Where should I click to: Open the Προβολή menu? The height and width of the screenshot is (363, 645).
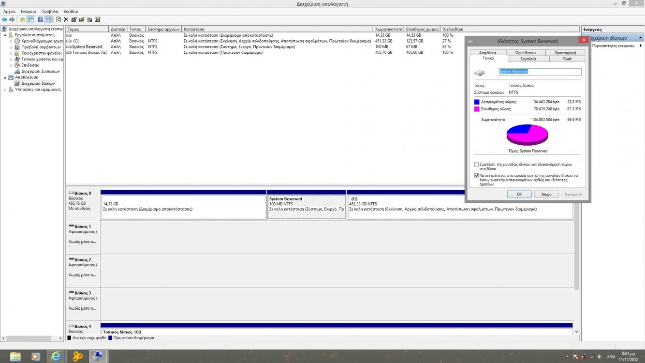click(50, 11)
